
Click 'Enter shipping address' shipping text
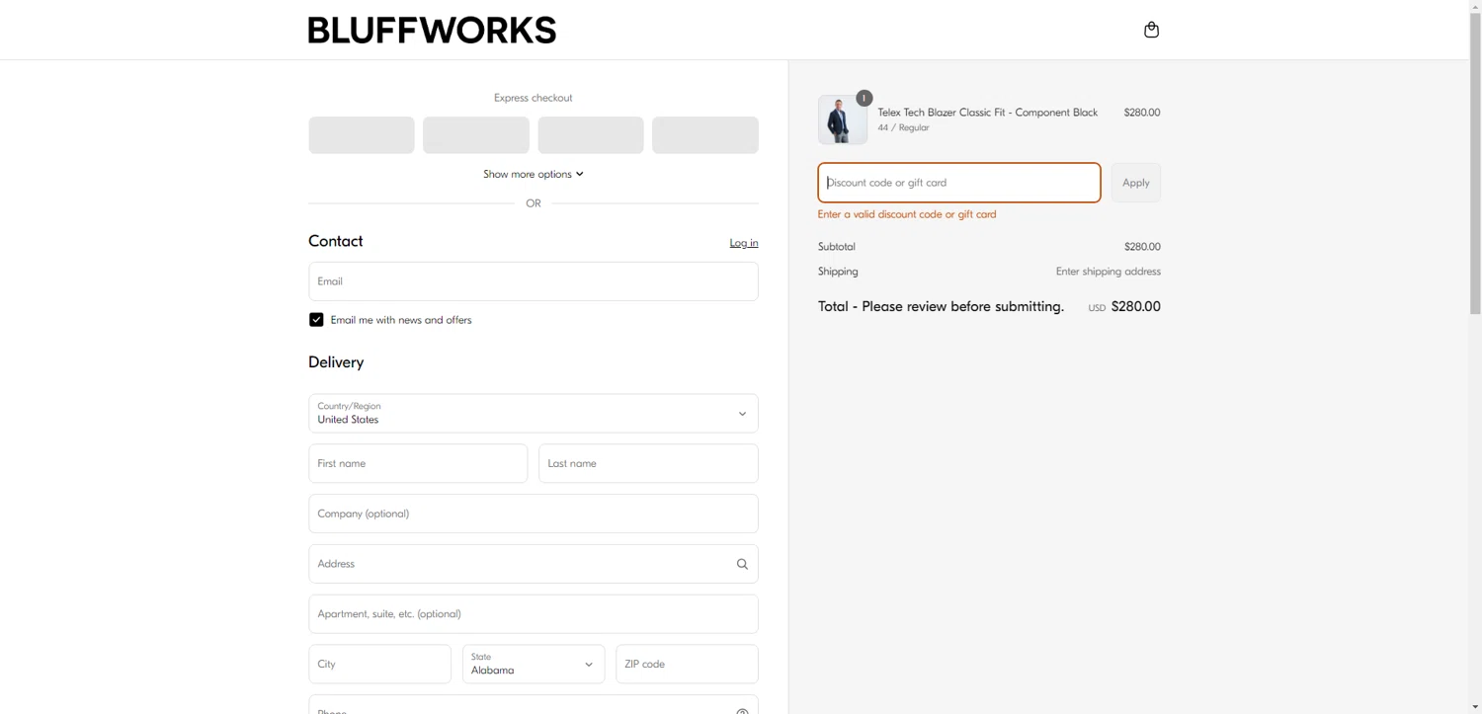(x=1109, y=272)
